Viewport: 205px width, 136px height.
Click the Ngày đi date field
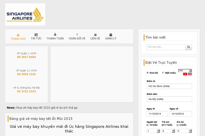coord(157,114)
